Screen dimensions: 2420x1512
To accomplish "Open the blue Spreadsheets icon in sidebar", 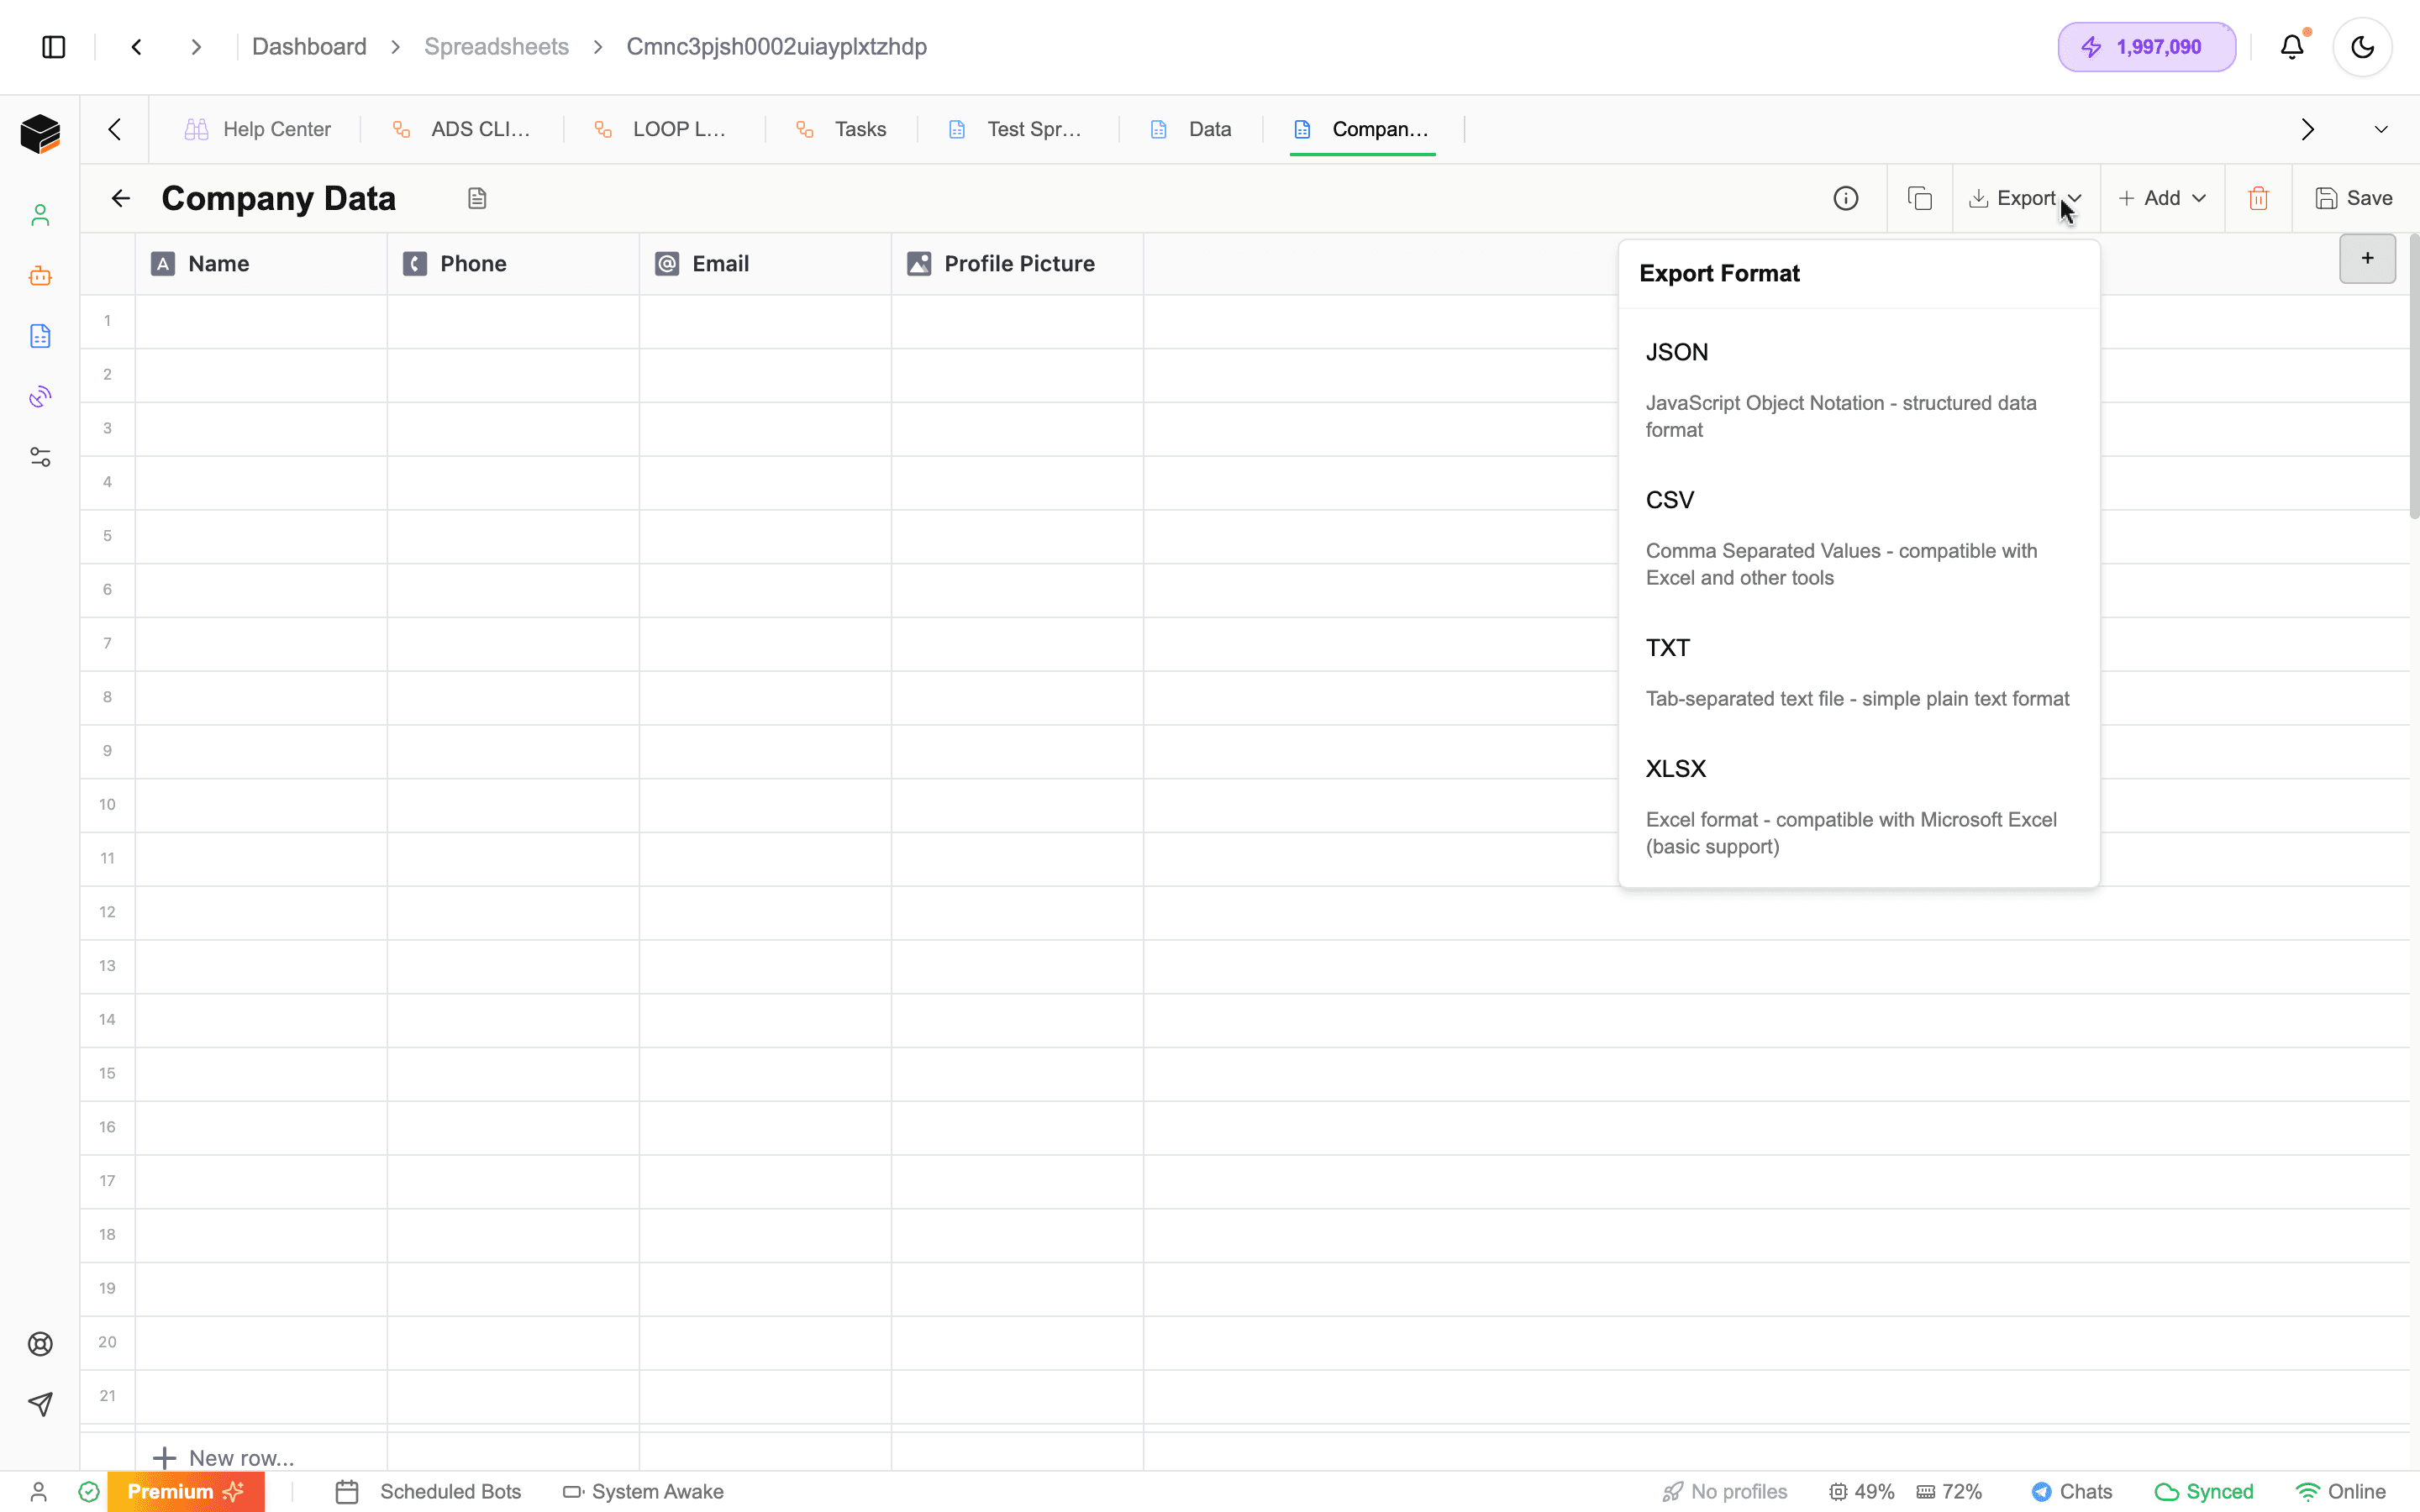I will point(40,336).
